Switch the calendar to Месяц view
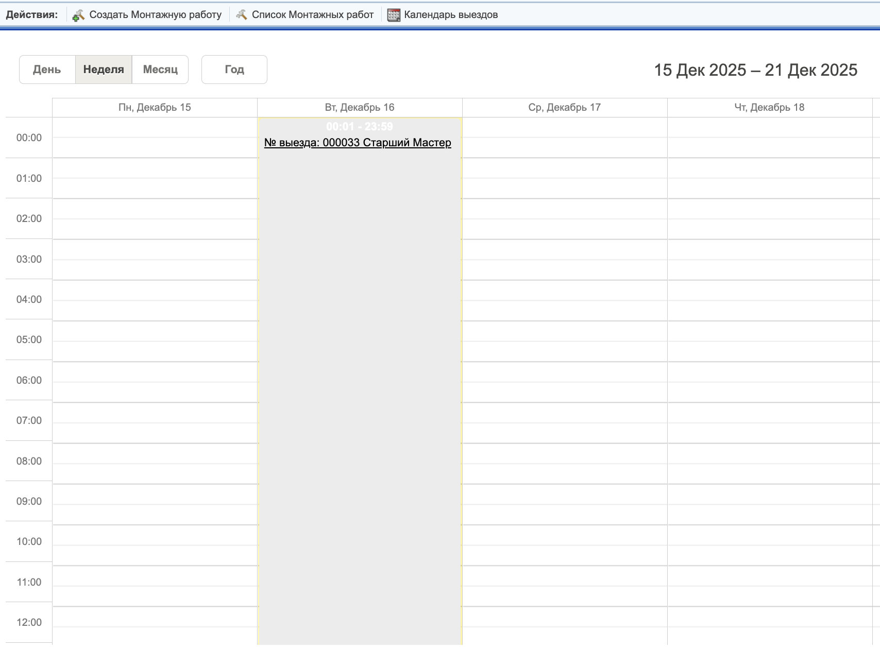 [x=160, y=70]
